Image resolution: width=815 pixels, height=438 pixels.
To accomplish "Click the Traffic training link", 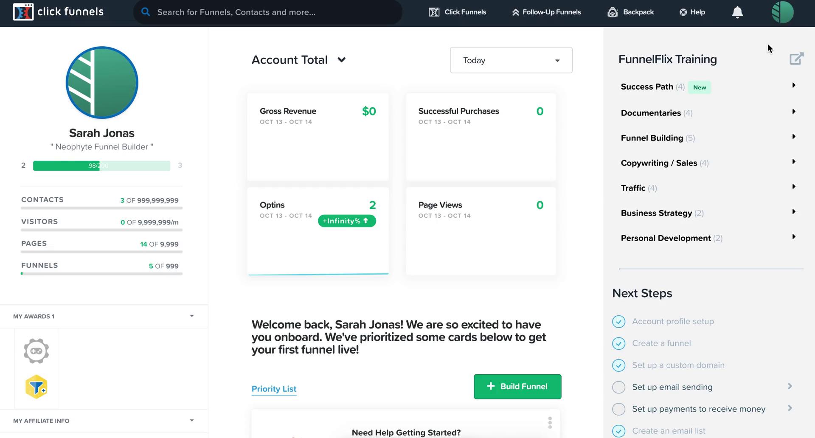I will (633, 188).
